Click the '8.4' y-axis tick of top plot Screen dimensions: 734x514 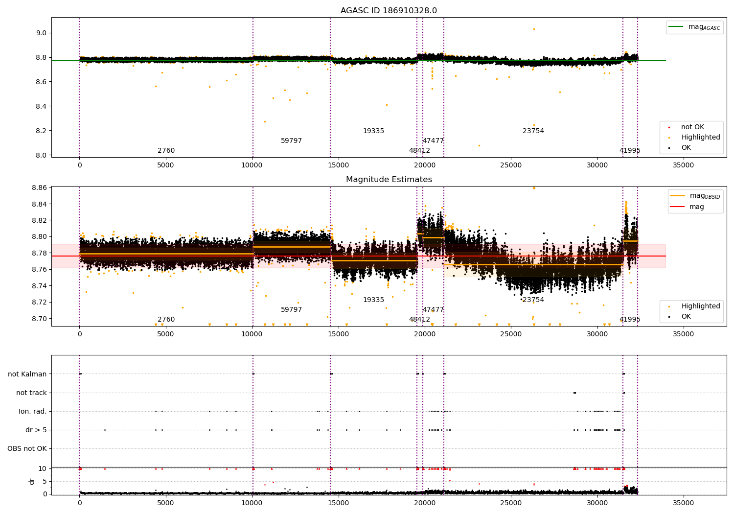coord(41,106)
